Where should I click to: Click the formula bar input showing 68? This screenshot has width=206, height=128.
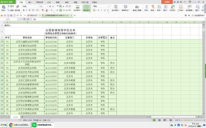coord(118,19)
